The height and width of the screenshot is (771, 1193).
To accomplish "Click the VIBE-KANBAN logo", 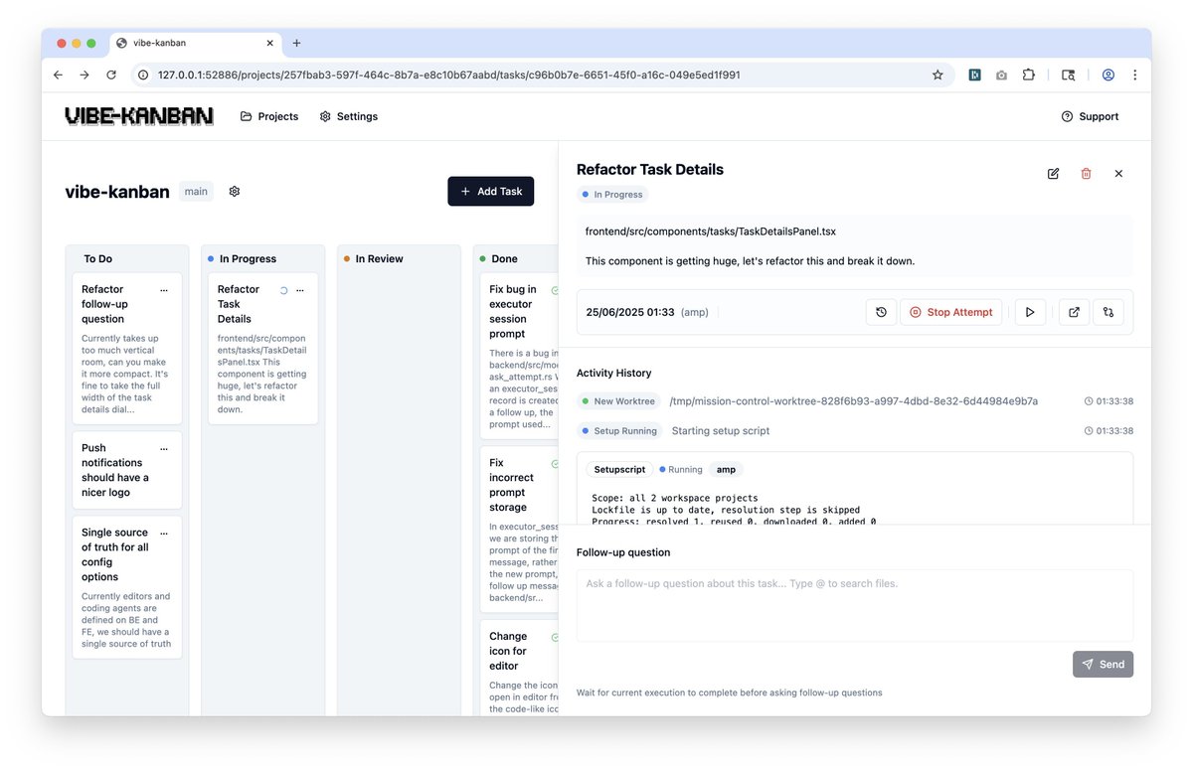I will click(139, 116).
